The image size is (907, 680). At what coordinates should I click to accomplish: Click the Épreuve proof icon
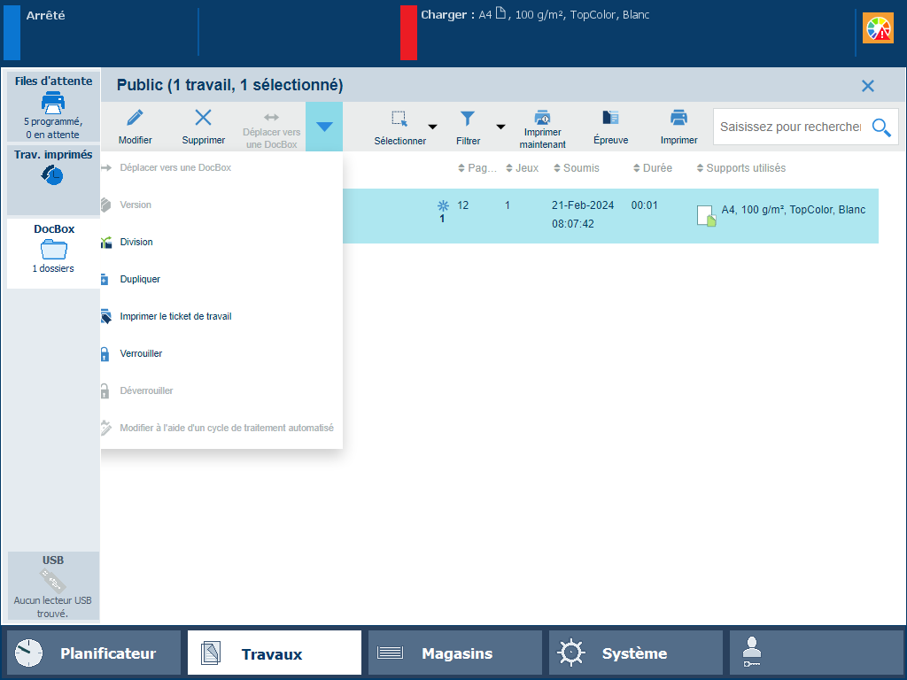(610, 118)
